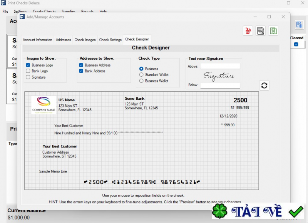The height and width of the screenshot is (223, 308).
Task: Choose the Business Wallet radio option
Action: 141,81
